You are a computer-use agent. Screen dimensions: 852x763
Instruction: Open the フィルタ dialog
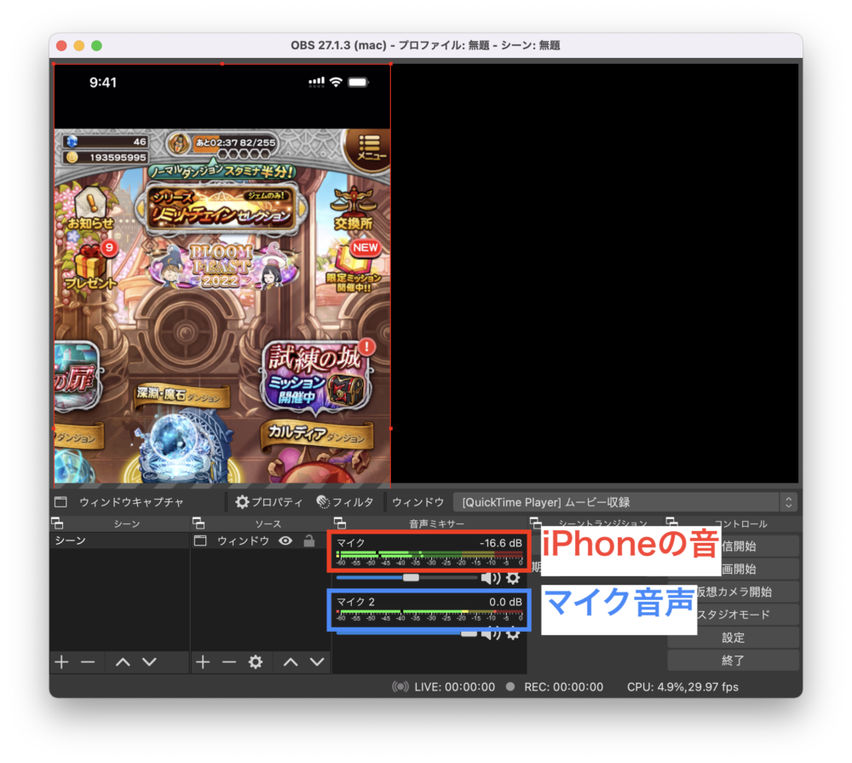tap(345, 502)
